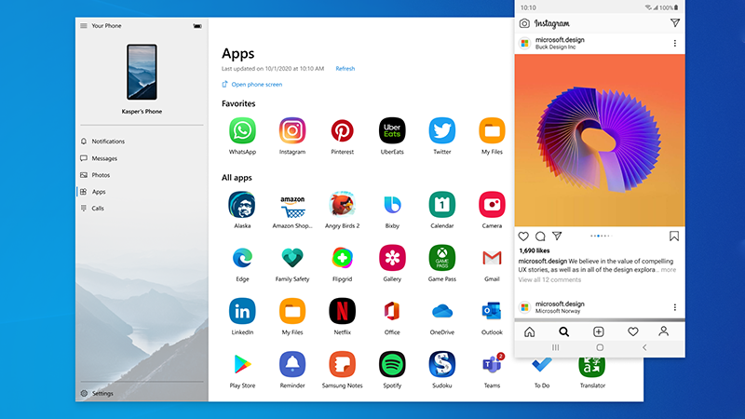Open Instagram camera icon in header
Image resolution: width=745 pixels, height=419 pixels.
[524, 23]
